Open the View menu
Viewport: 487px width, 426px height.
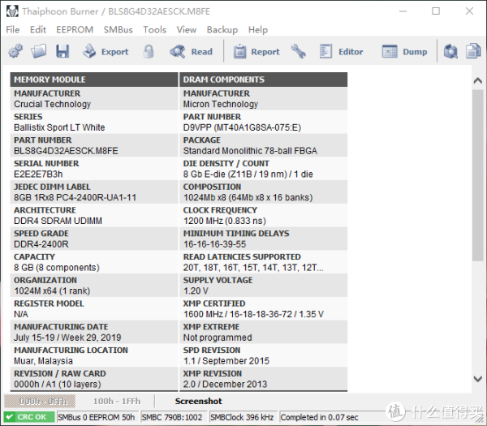click(187, 30)
